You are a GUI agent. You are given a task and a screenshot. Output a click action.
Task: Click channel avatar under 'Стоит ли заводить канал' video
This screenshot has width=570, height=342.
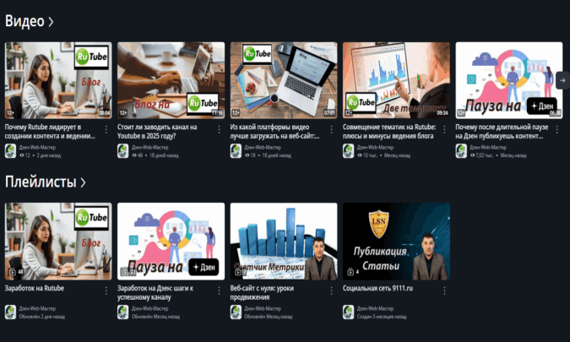(123, 151)
